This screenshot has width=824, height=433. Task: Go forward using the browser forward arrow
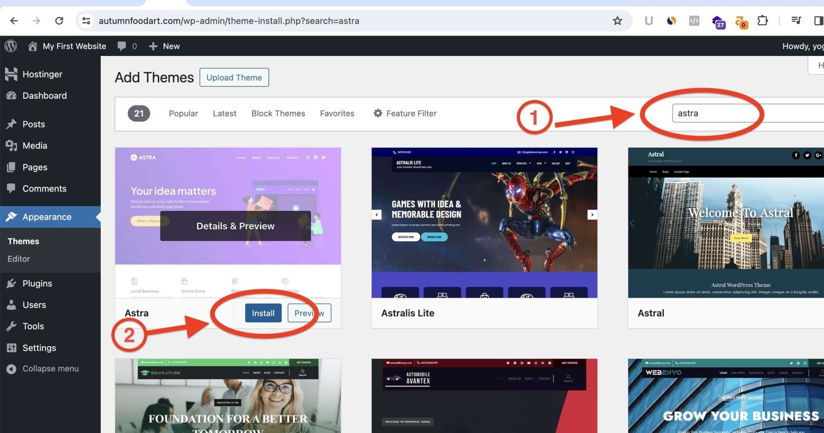pos(36,21)
